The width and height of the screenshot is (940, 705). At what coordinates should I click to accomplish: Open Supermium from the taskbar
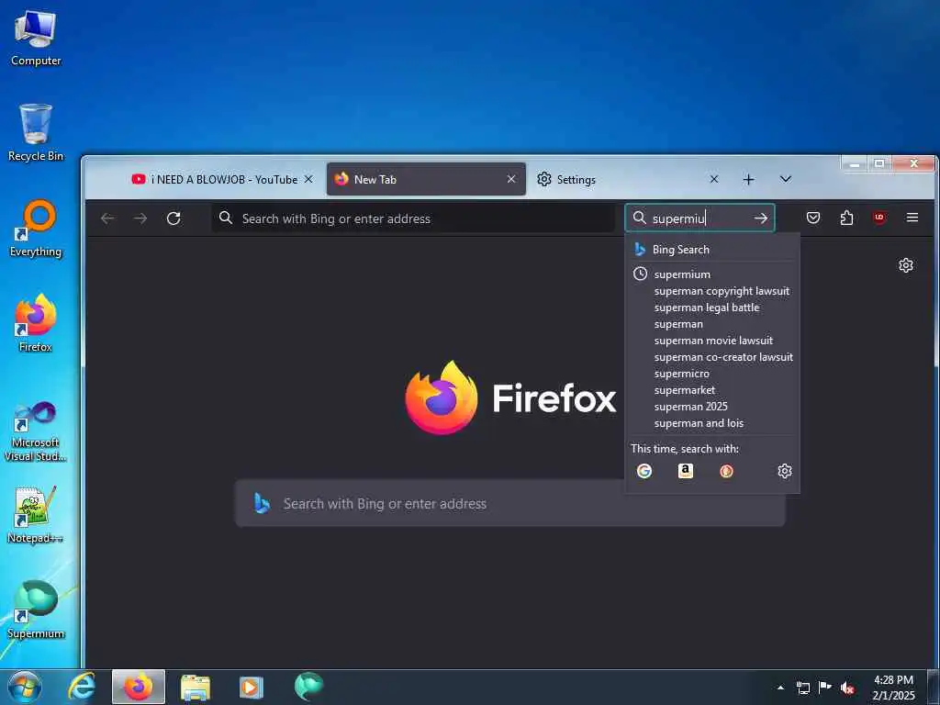308,687
